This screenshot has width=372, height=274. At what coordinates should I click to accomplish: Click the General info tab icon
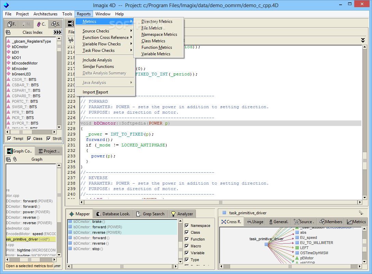coord(271,222)
